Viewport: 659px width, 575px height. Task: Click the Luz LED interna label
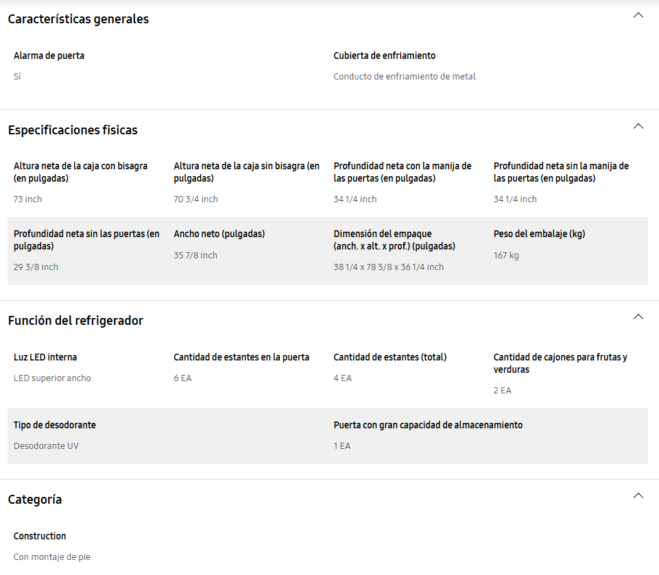tap(45, 358)
